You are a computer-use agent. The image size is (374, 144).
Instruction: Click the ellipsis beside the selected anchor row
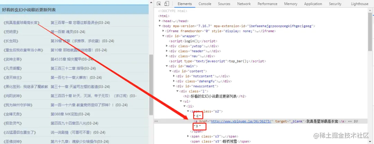pyautogui.click(x=156, y=121)
